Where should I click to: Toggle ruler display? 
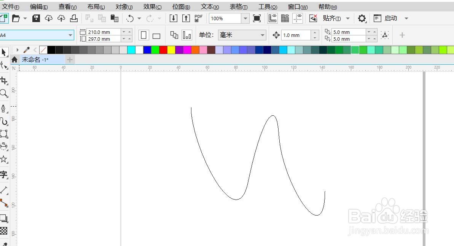pyautogui.click(x=272, y=18)
